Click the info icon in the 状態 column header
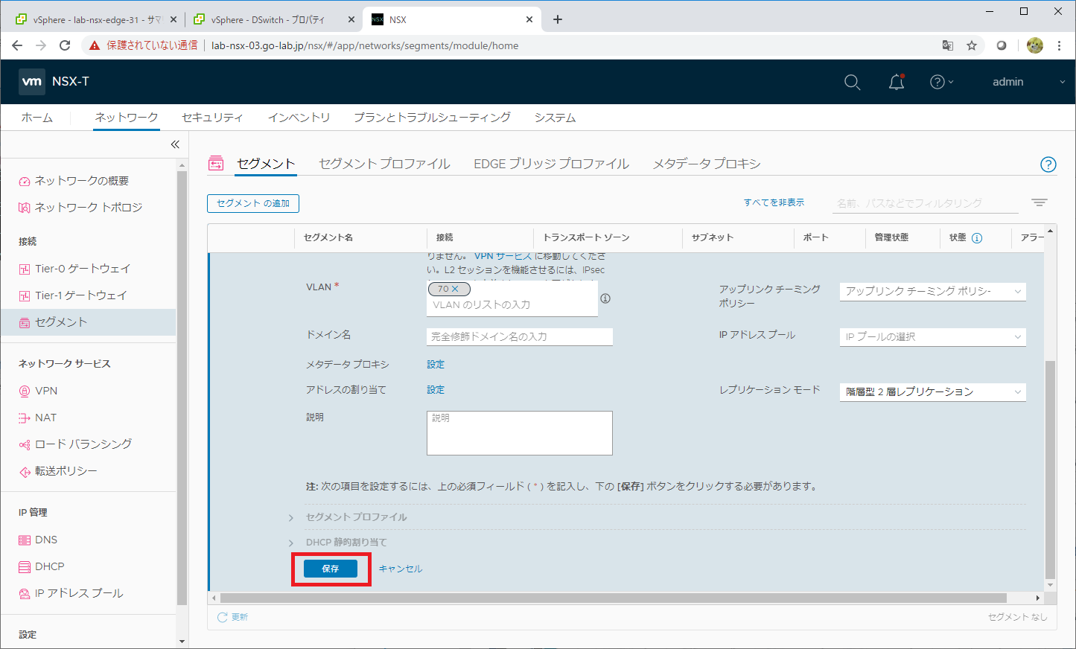The height and width of the screenshot is (649, 1076). pyautogui.click(x=977, y=238)
